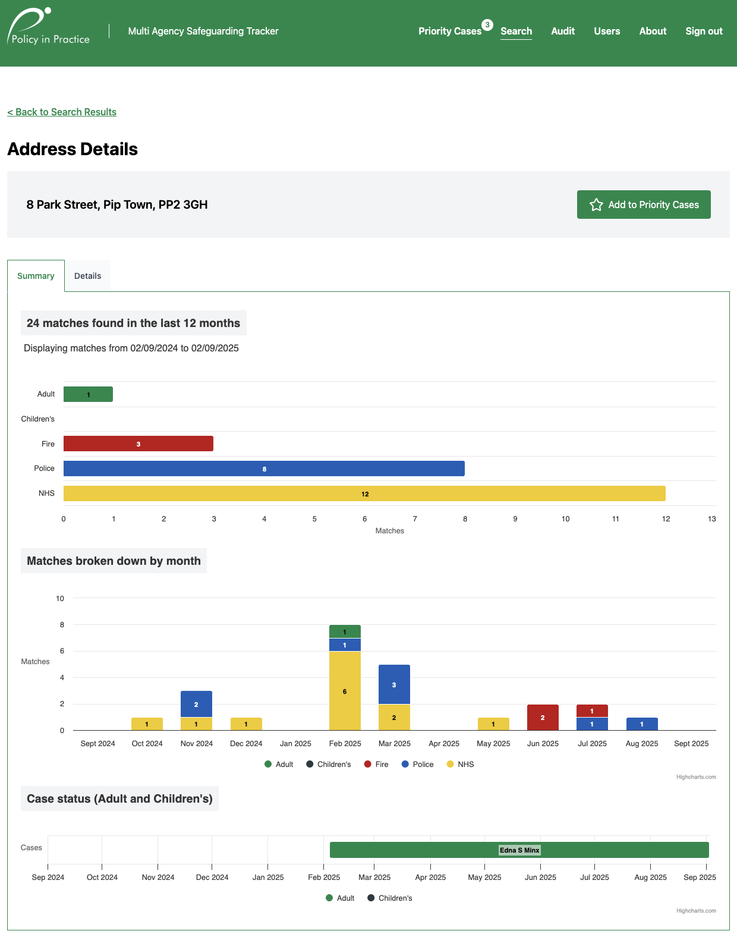Click the Priority Cases count badge
The width and height of the screenshot is (737, 937).
(x=487, y=25)
